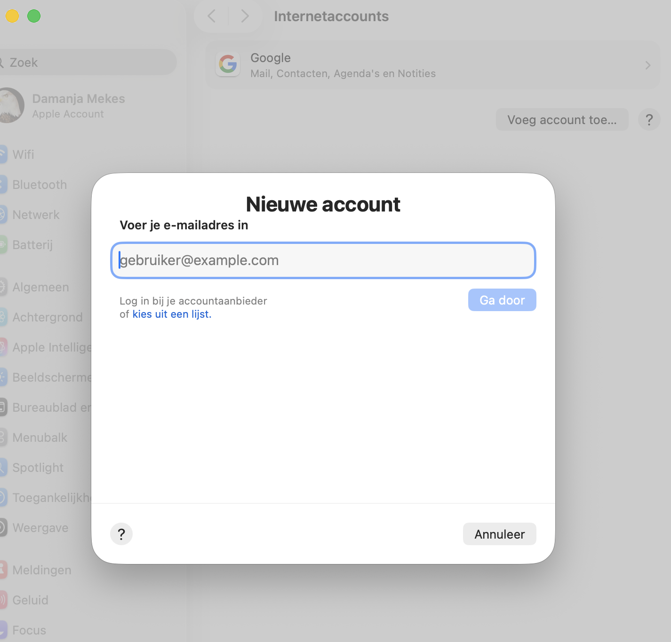
Task: Click the Achtergrond sidebar icon
Action: pyautogui.click(x=4, y=317)
